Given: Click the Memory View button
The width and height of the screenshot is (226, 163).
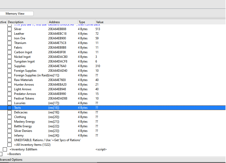Looking at the screenshot, I should [x=16, y=13].
